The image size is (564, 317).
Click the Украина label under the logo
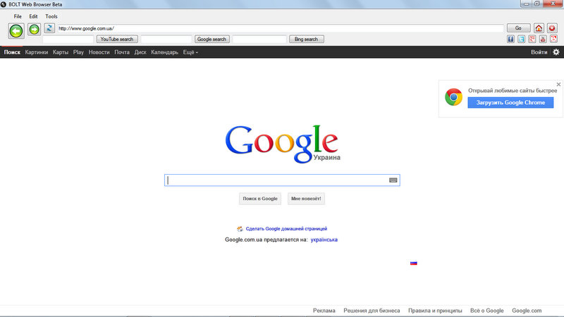click(x=326, y=157)
